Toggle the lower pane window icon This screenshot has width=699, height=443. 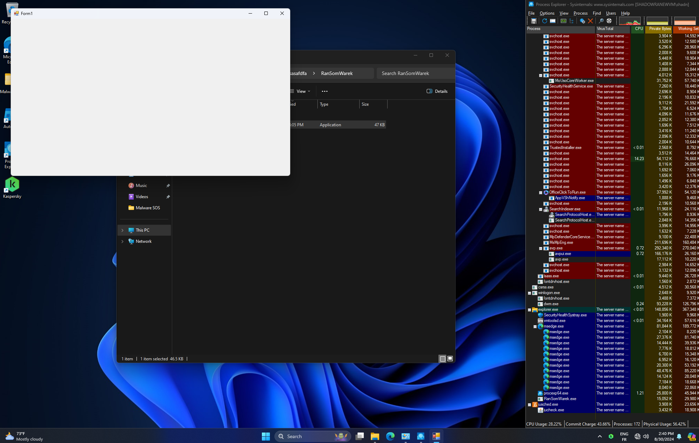point(553,21)
